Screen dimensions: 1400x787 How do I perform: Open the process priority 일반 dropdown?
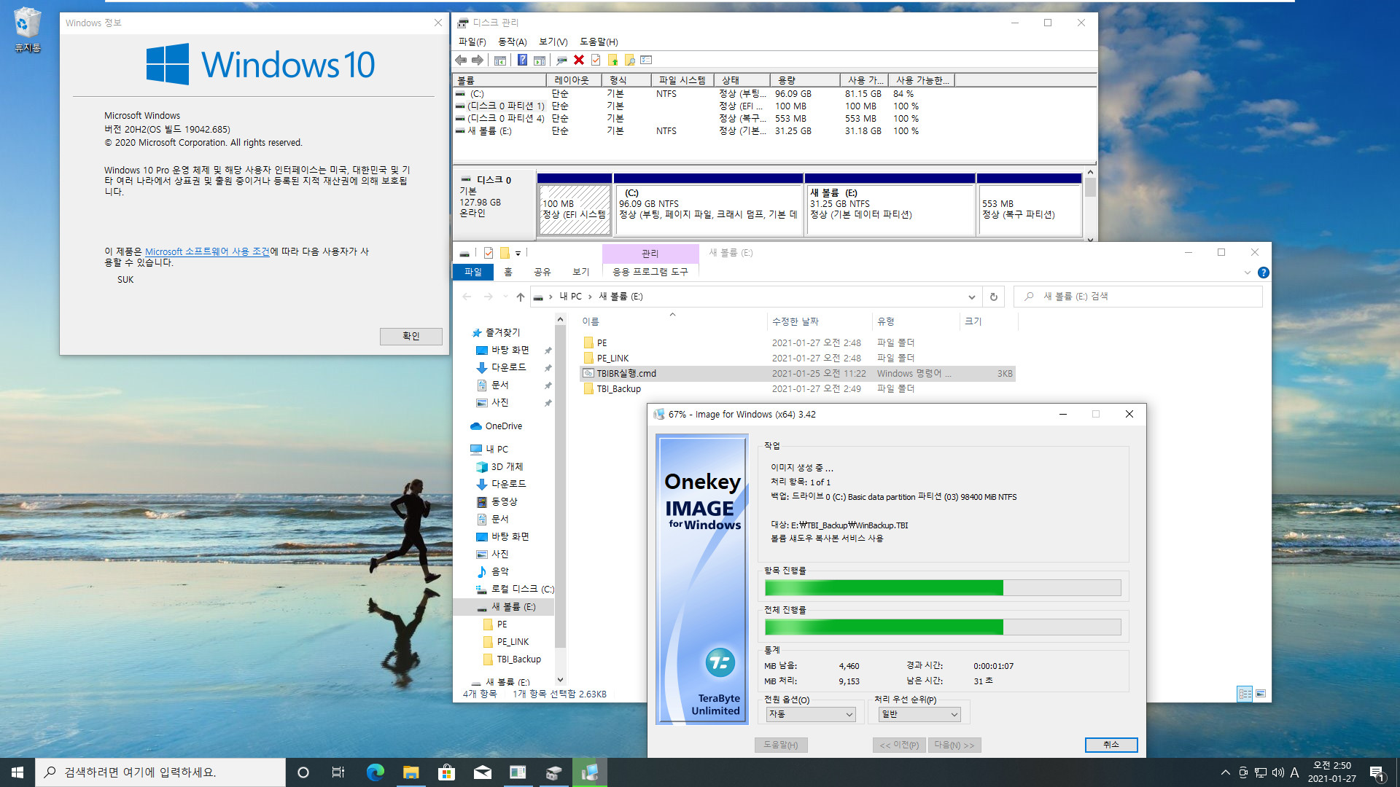point(919,714)
